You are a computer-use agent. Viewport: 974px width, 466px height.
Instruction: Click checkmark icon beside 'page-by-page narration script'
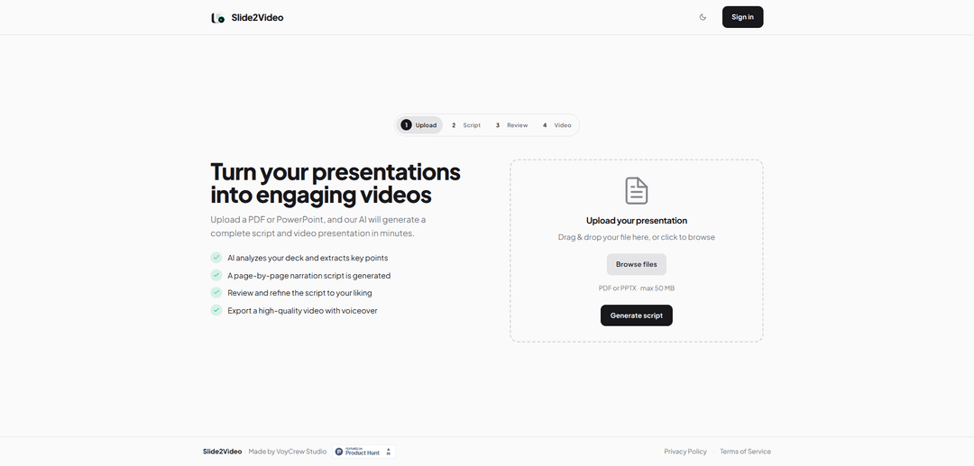216,275
